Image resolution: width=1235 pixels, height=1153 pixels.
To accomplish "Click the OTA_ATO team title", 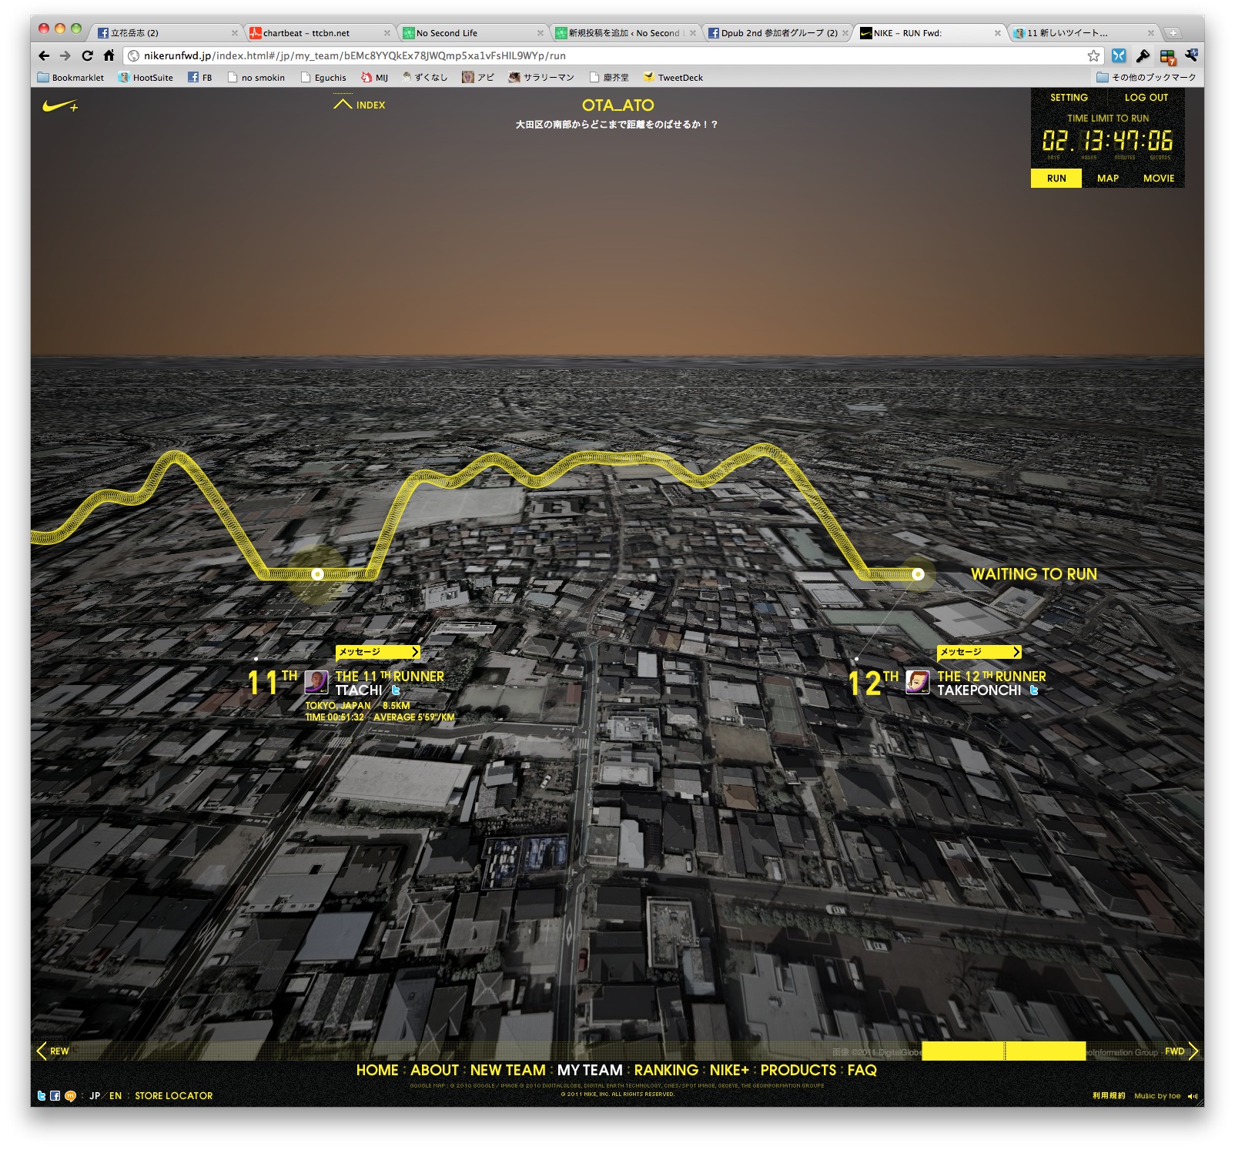I will [617, 105].
